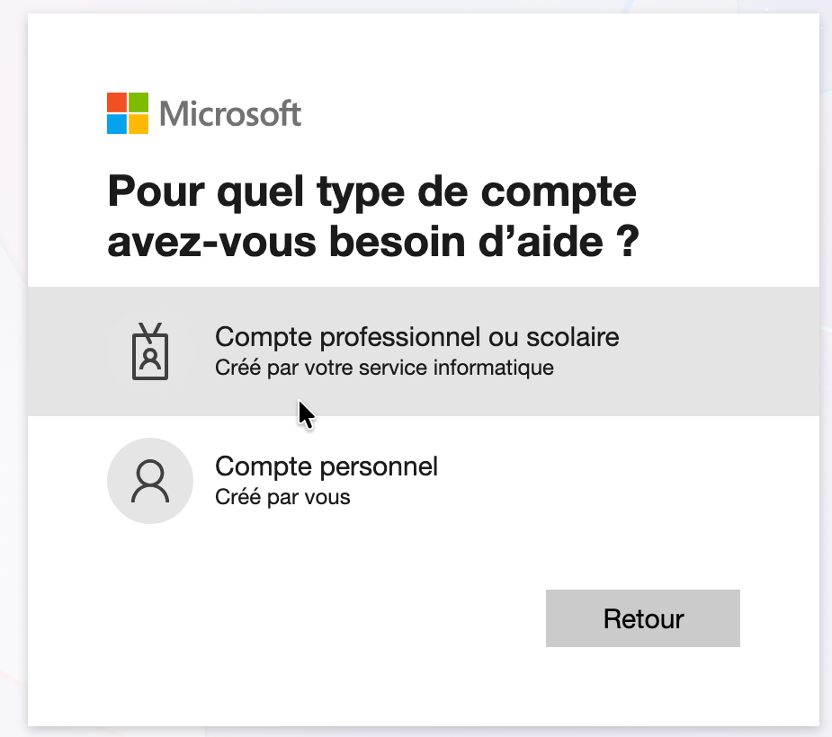Click heading line "Pour quel type de compte"
Viewport: 832px width, 737px height.
click(371, 191)
